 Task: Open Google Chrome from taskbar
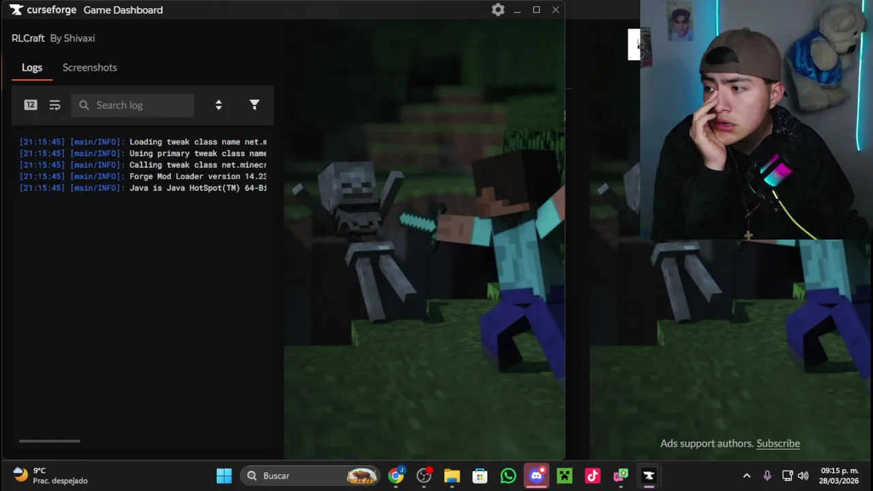[396, 476]
